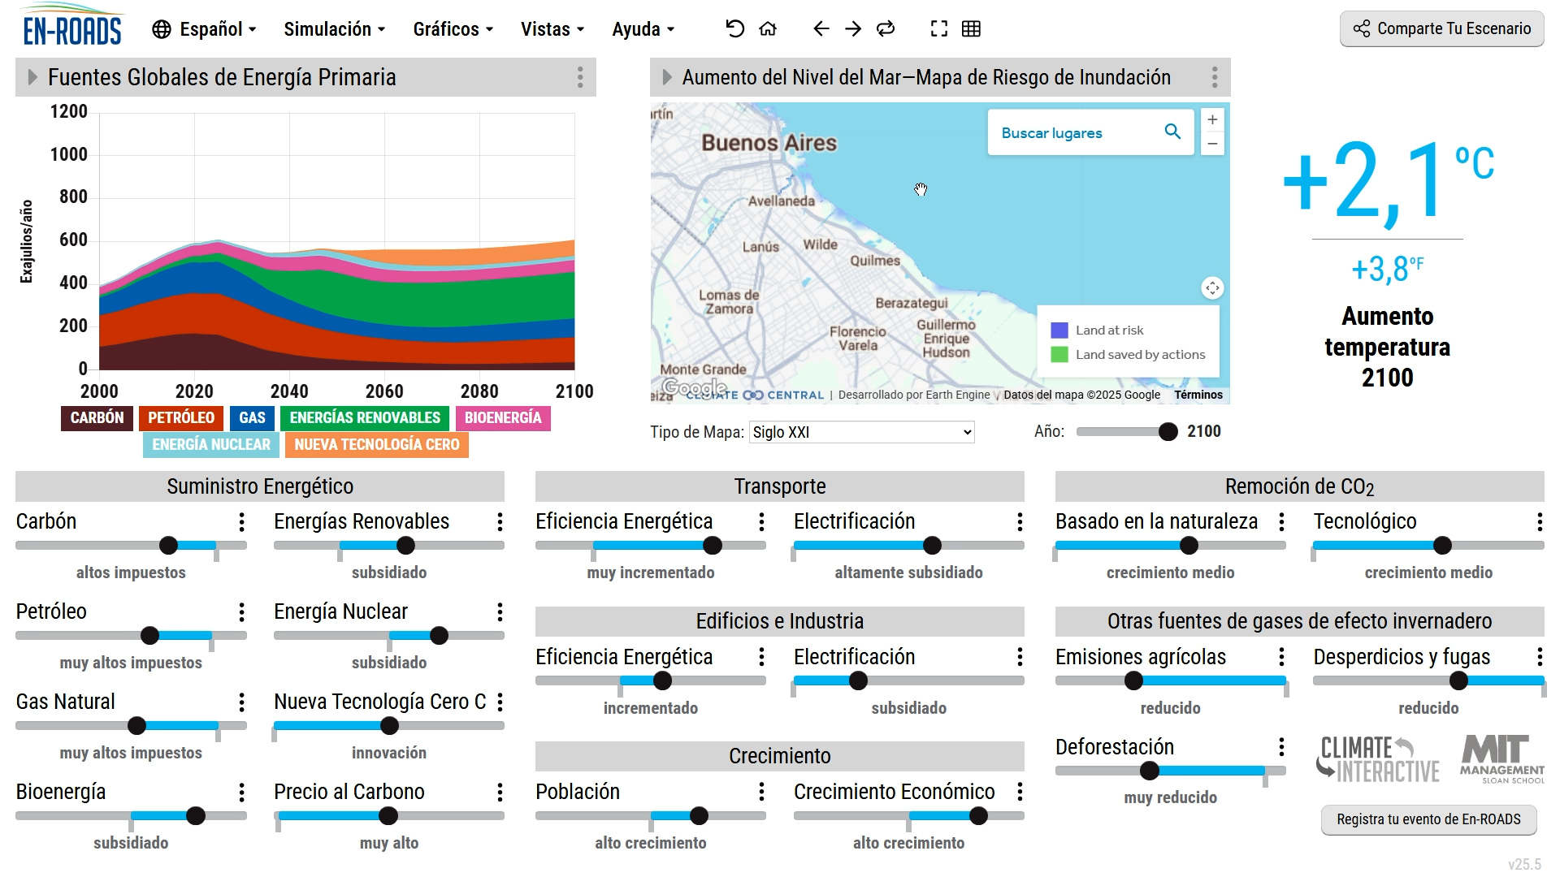Image resolution: width=1560 pixels, height=877 pixels.
Task: Open the Gráficos menu
Action: 452,29
